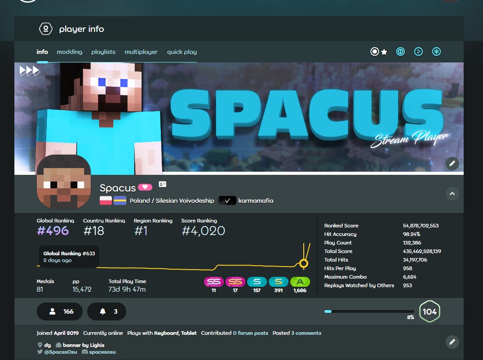Image resolution: width=483 pixels, height=360 pixels.
Task: Collapse the profile cover with chevron button
Action: pyautogui.click(x=452, y=194)
